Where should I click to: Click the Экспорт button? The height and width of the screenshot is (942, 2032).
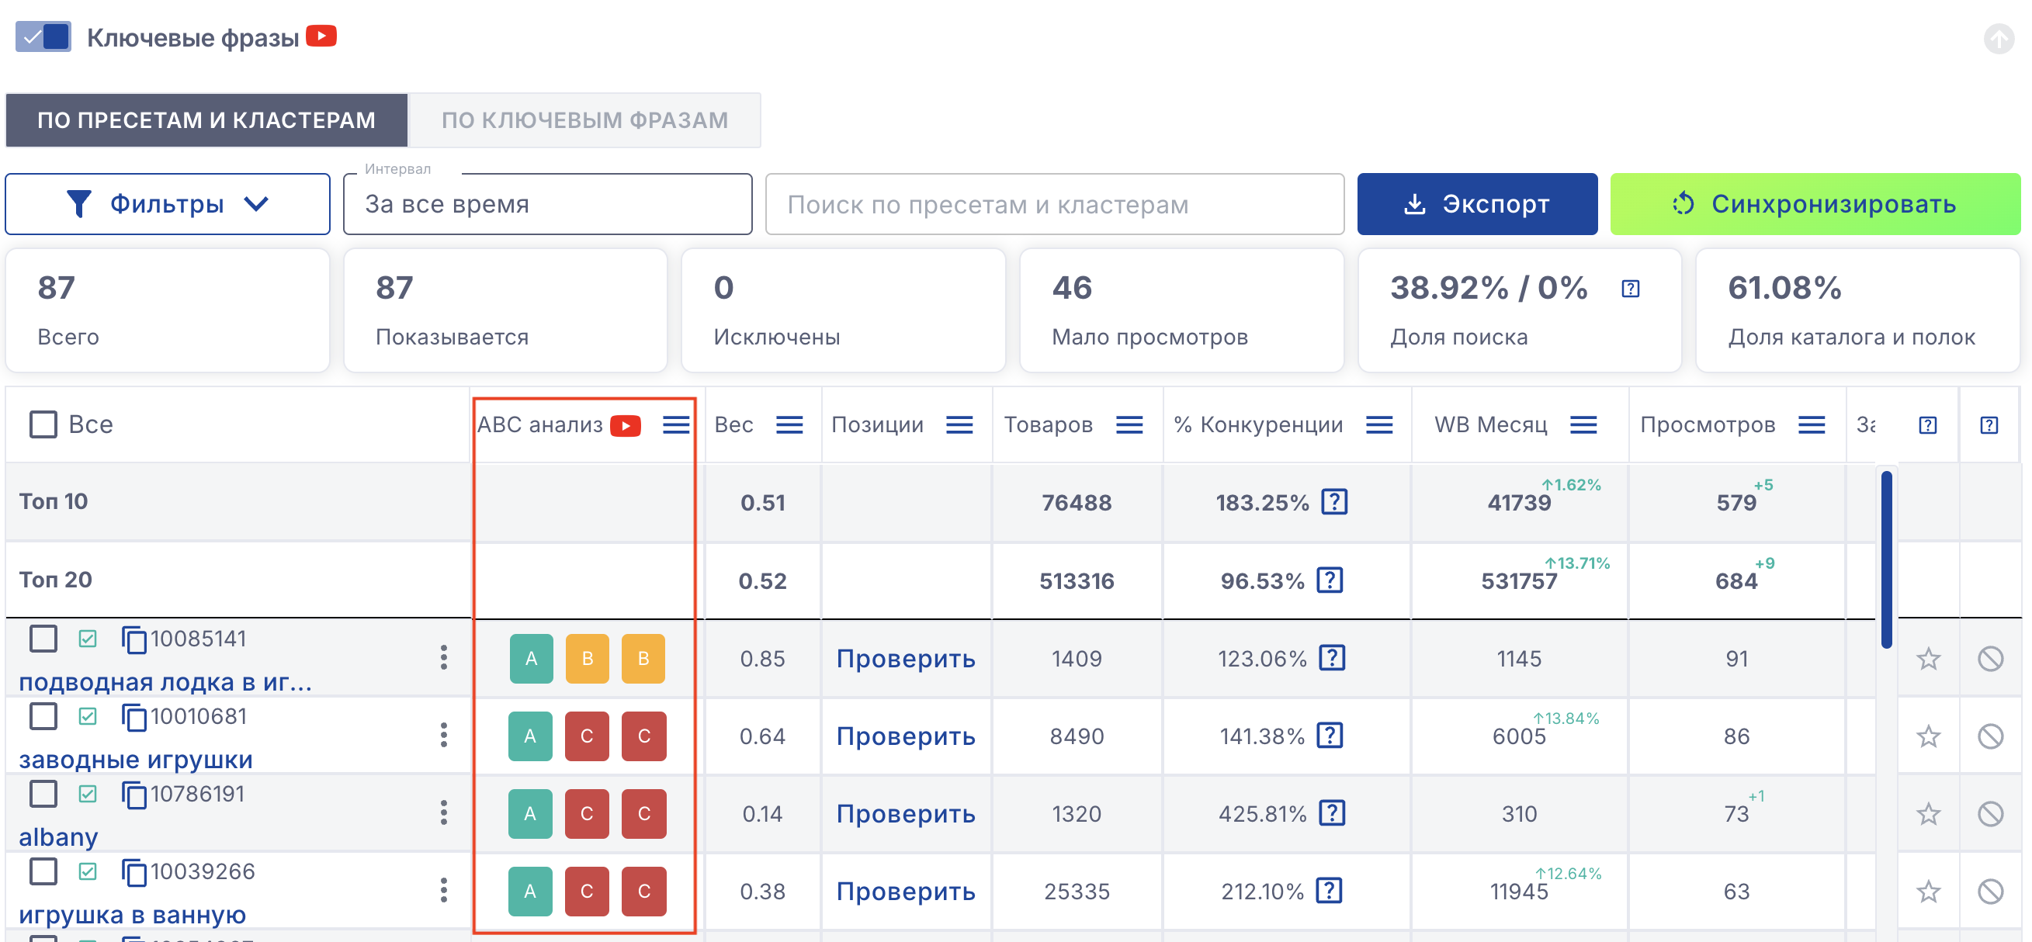point(1477,204)
